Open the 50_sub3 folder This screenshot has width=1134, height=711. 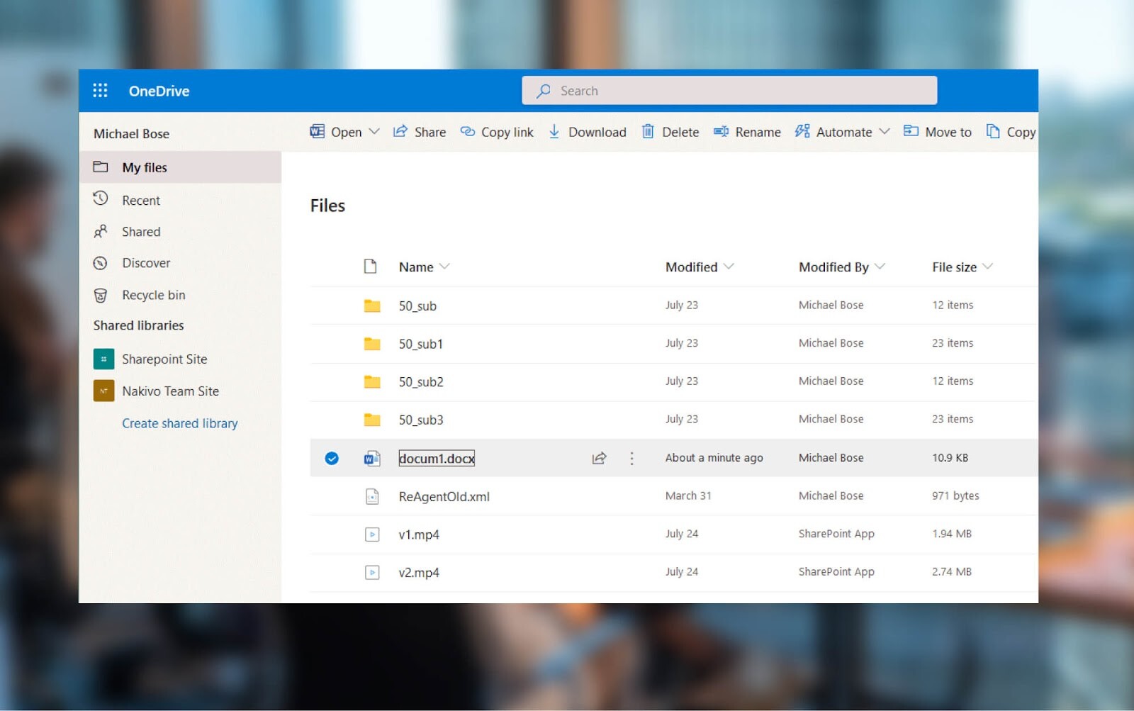(421, 420)
